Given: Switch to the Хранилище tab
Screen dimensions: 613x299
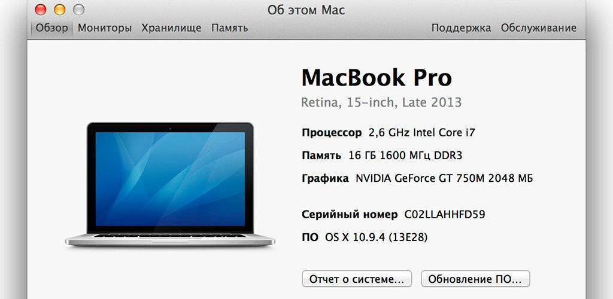Looking at the screenshot, I should (171, 28).
